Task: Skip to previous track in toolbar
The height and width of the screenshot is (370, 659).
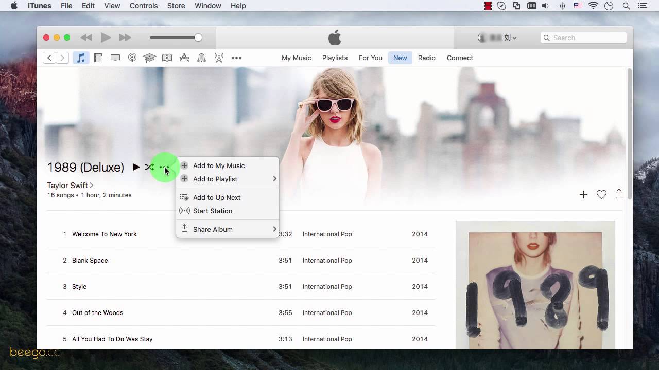Action: point(86,38)
